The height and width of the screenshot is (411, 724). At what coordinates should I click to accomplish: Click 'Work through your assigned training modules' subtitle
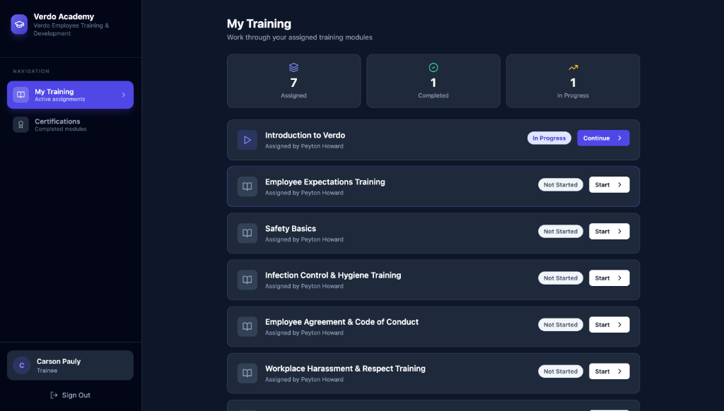(300, 37)
